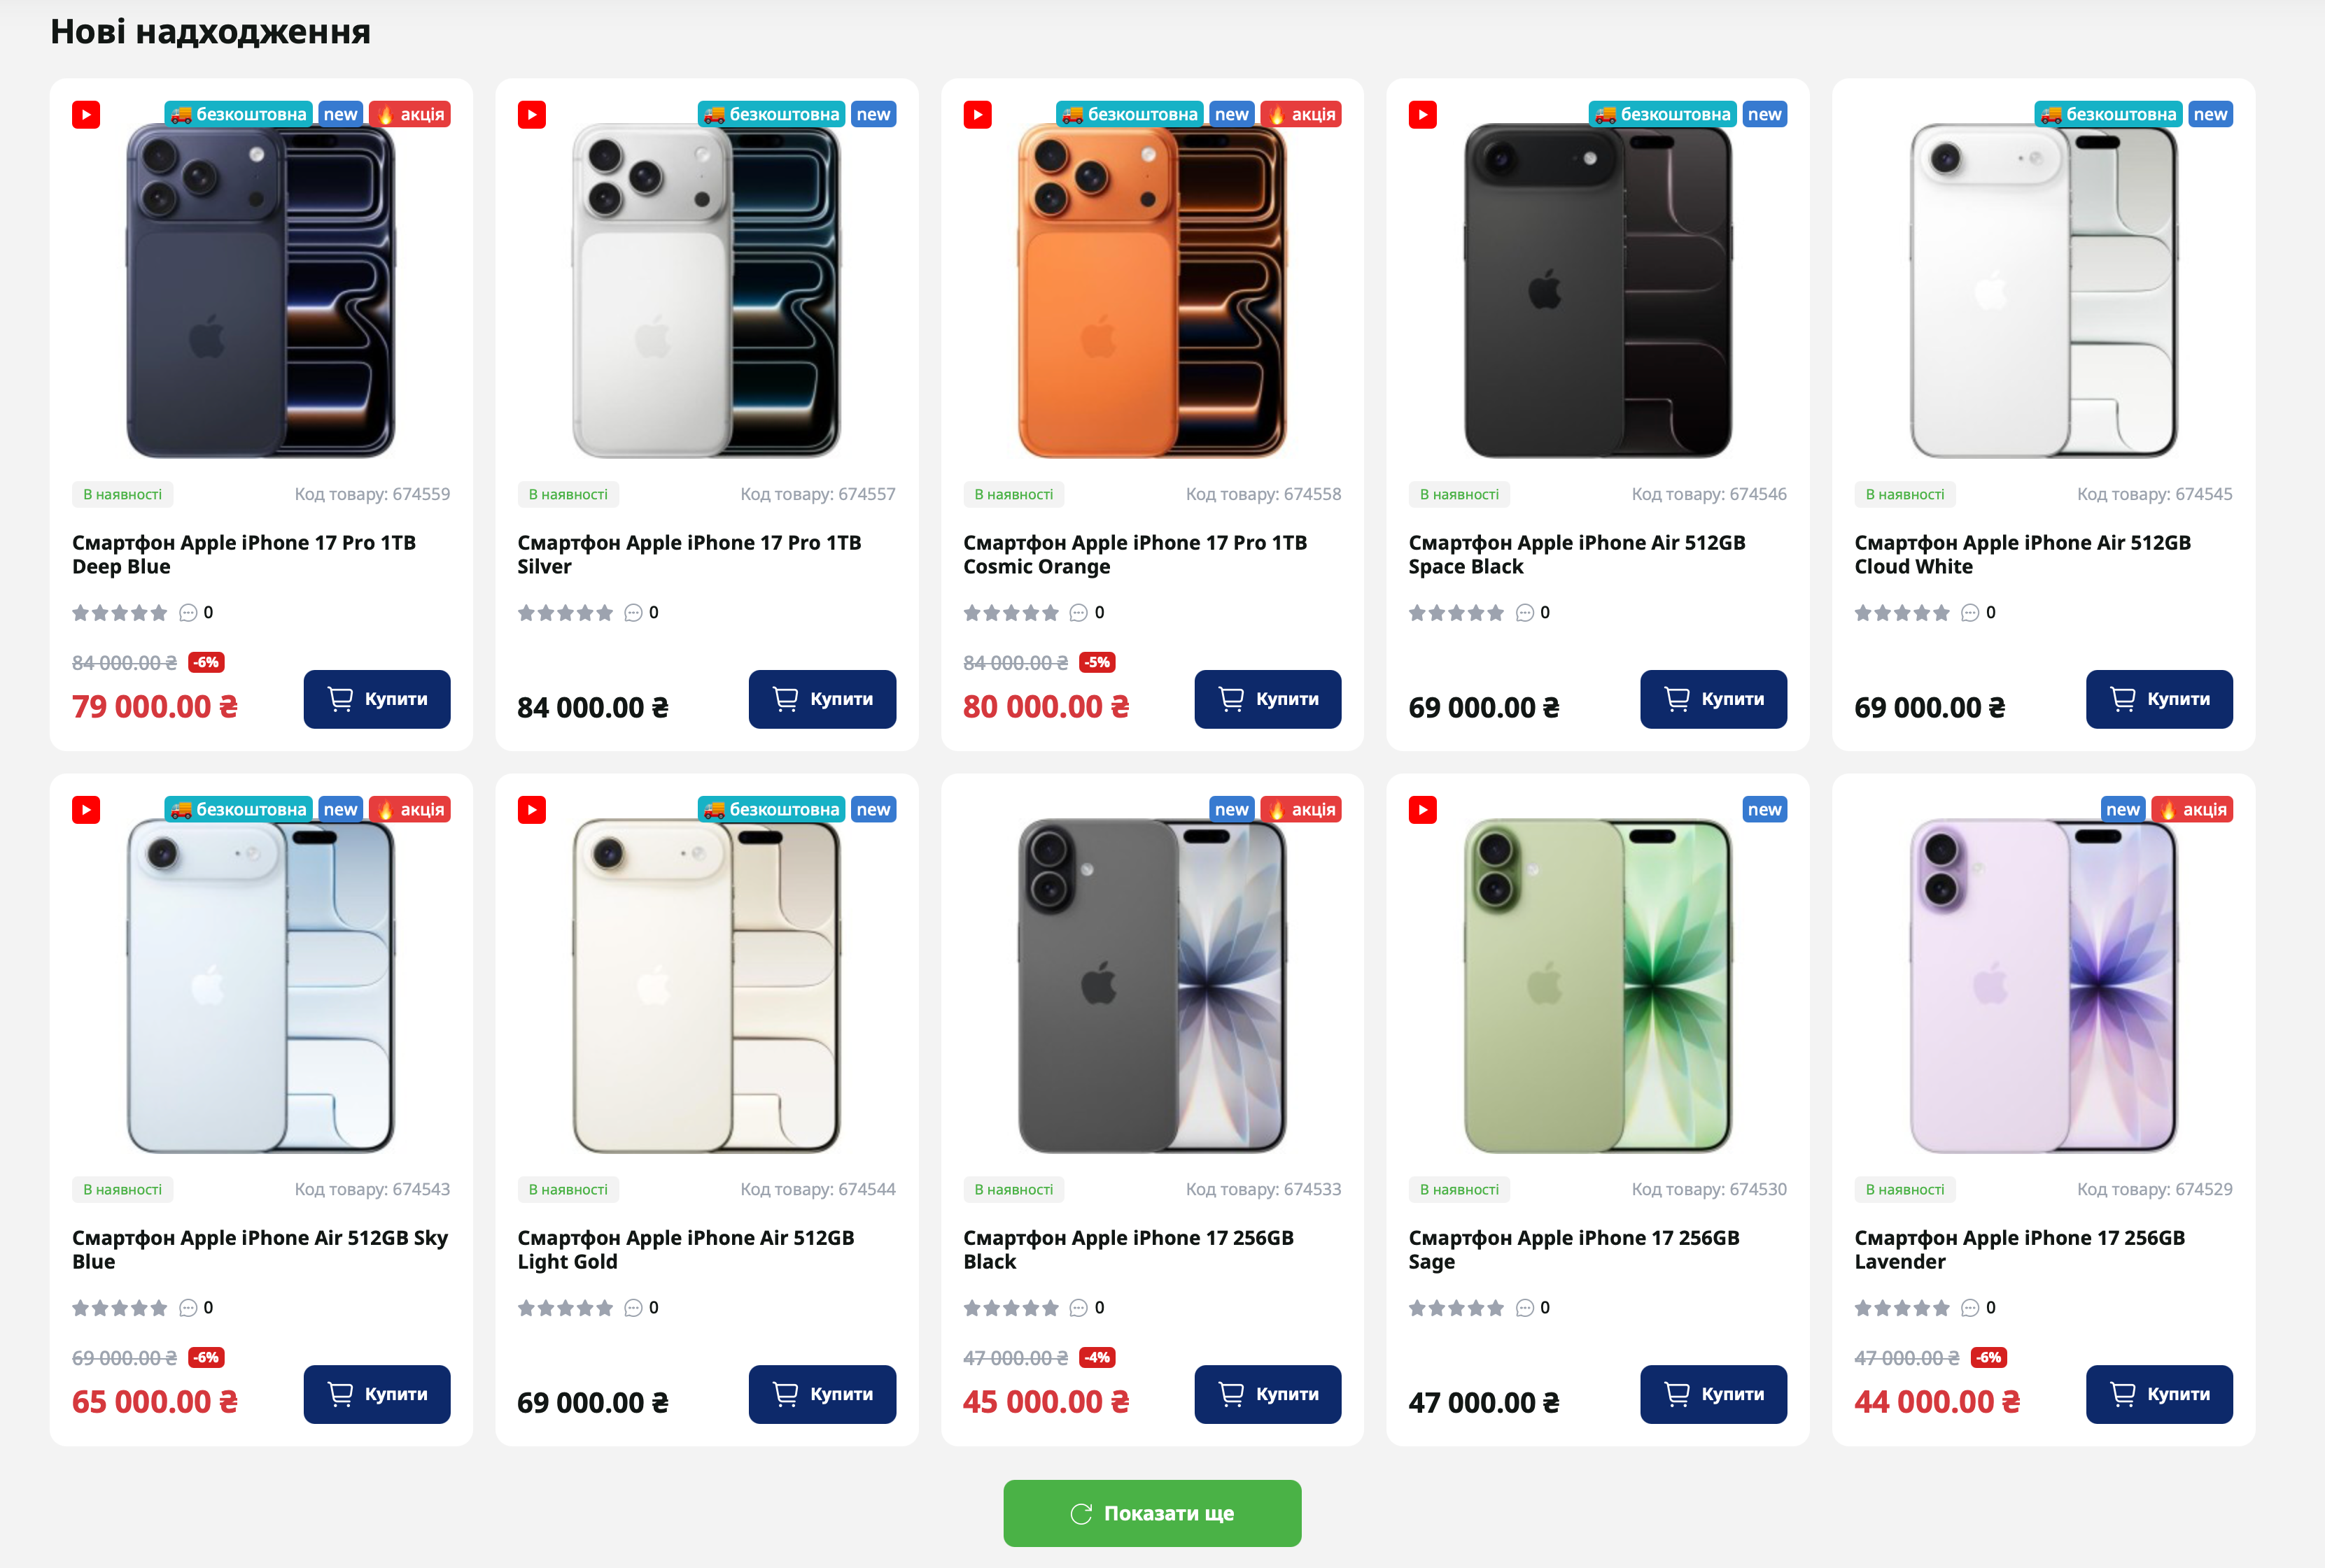Play video for iPhone 17 Sage
Image resolution: width=2325 pixels, height=1568 pixels.
point(1421,810)
